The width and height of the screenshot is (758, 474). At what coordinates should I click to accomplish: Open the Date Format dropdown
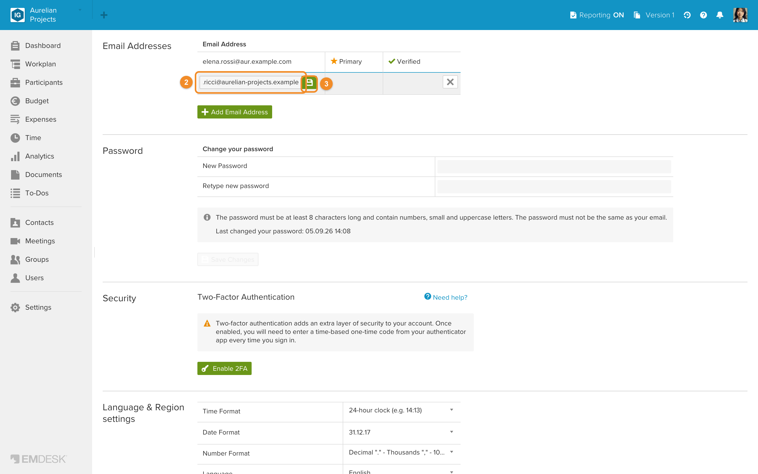[x=402, y=432]
